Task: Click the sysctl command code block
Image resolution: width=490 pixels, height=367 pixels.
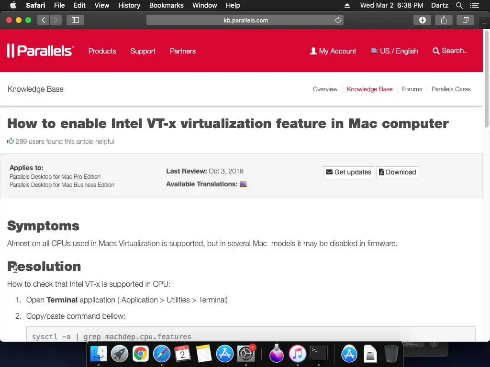Action: tap(251, 335)
